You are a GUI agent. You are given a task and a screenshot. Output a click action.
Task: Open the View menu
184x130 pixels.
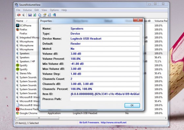tap(44, 10)
